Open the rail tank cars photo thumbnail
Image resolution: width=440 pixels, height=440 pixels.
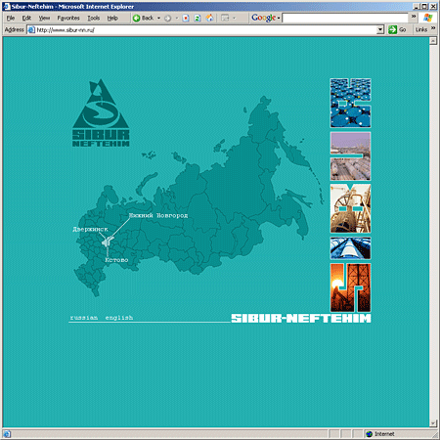350,156
